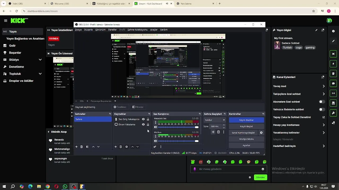Click the Bir mesaj gönderin input field
Viewport: 339px width, 190px height.
(x=228, y=169)
